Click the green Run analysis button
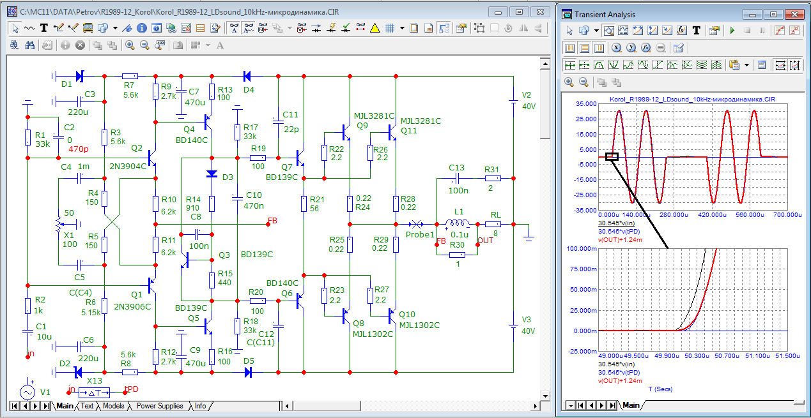Image resolution: width=811 pixels, height=418 pixels. (732, 31)
